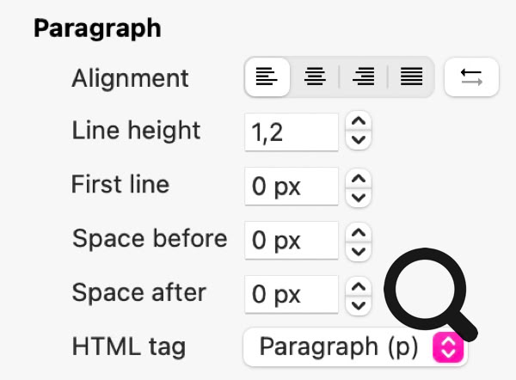Click the magnifying glass icon
Image resolution: width=516 pixels, height=380 pixels.
point(427,298)
